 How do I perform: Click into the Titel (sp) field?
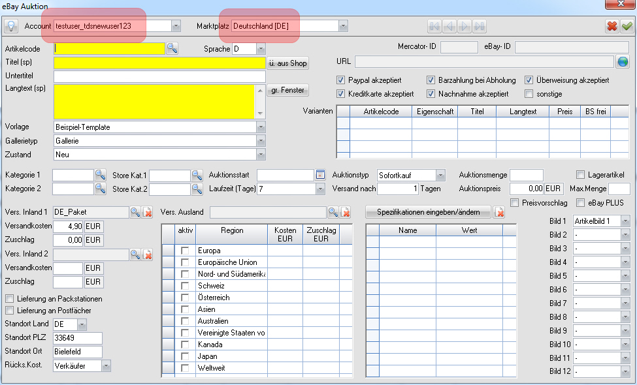[159, 63]
